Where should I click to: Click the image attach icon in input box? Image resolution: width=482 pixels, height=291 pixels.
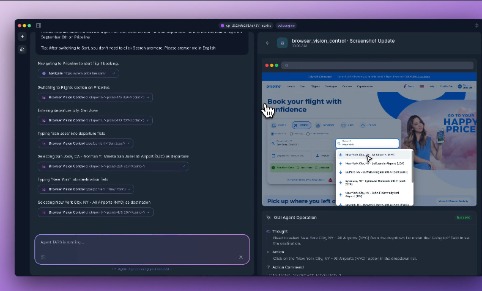click(43, 257)
